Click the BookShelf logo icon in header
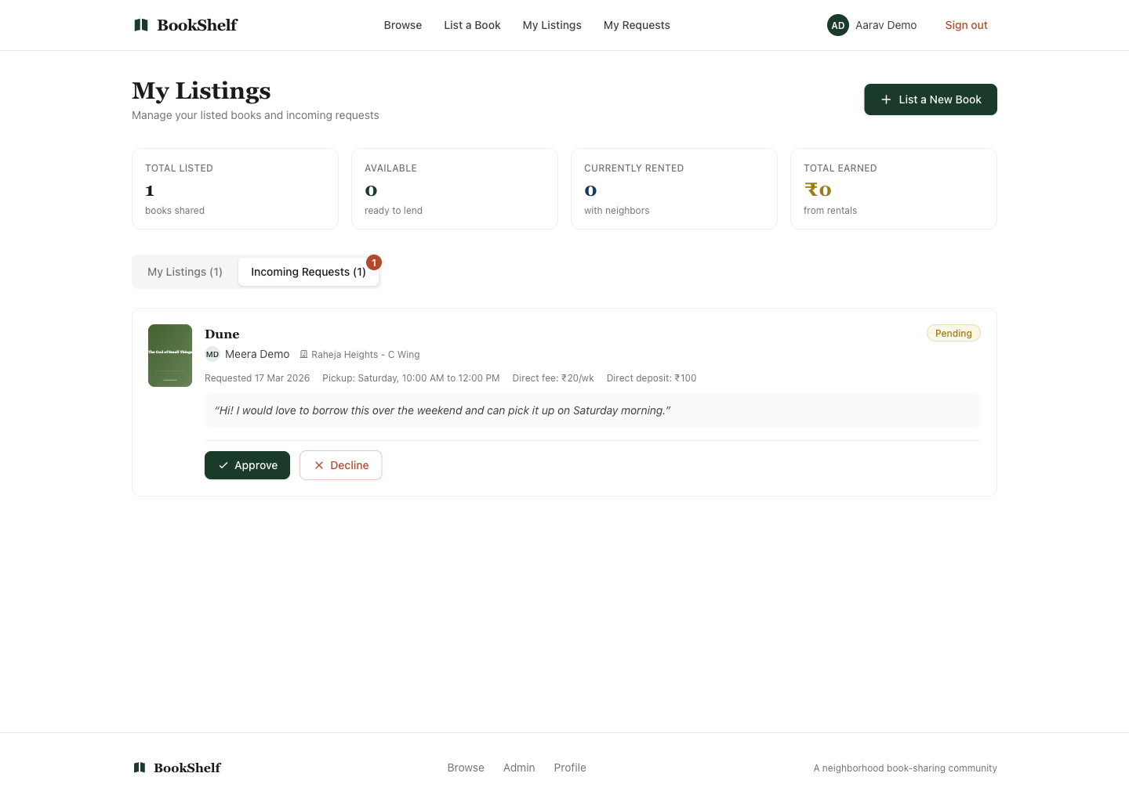The width and height of the screenshot is (1129, 802). (141, 25)
